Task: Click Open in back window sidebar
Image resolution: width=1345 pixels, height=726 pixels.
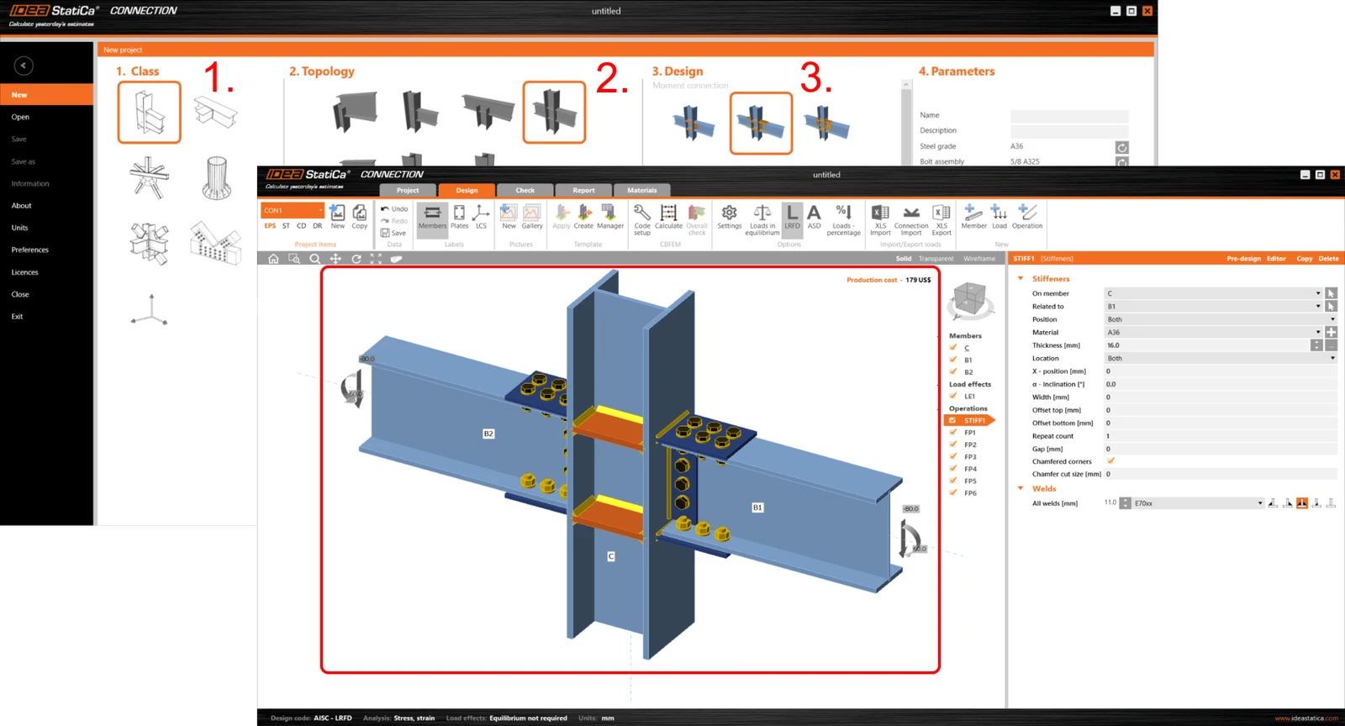Action: 20,117
